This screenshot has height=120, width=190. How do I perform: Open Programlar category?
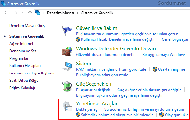point(19,58)
